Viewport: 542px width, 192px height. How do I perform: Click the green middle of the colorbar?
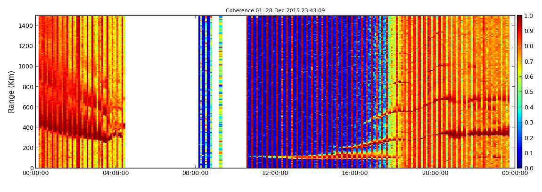[x=520, y=92]
